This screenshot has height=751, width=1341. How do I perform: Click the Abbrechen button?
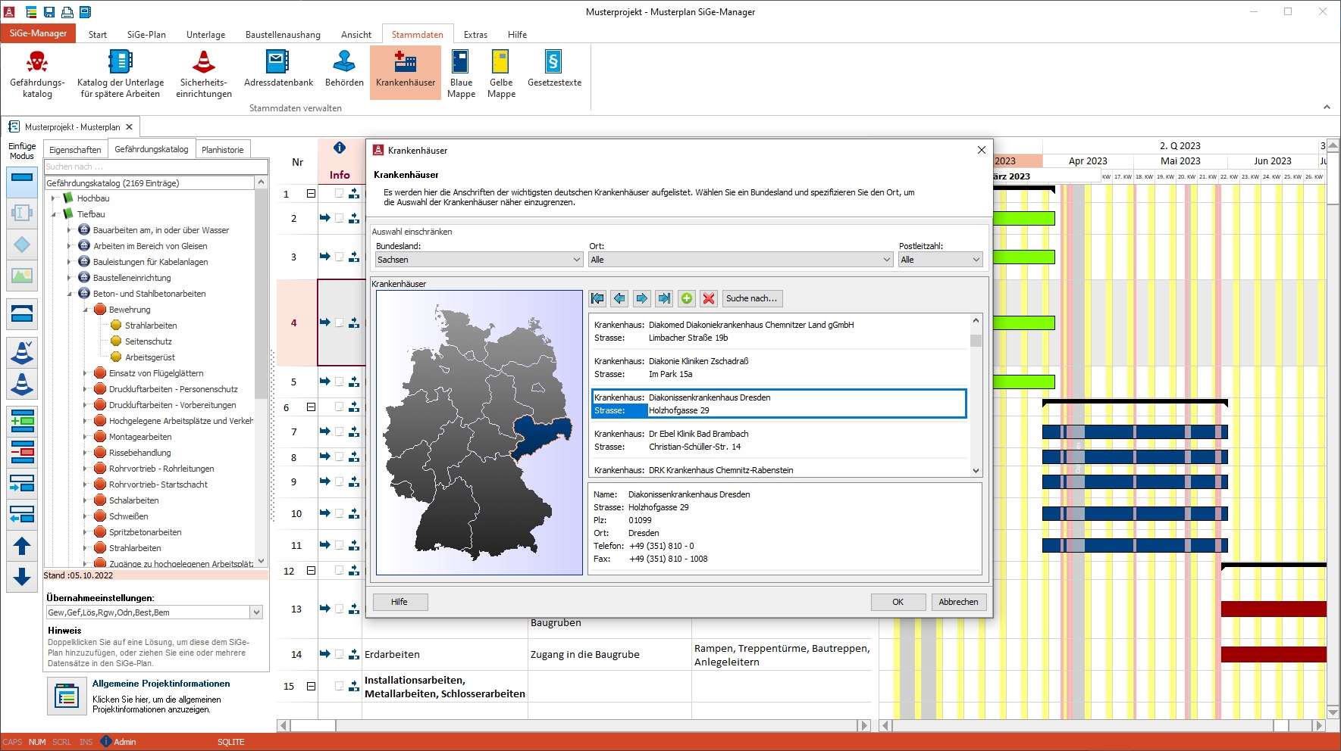pos(958,602)
